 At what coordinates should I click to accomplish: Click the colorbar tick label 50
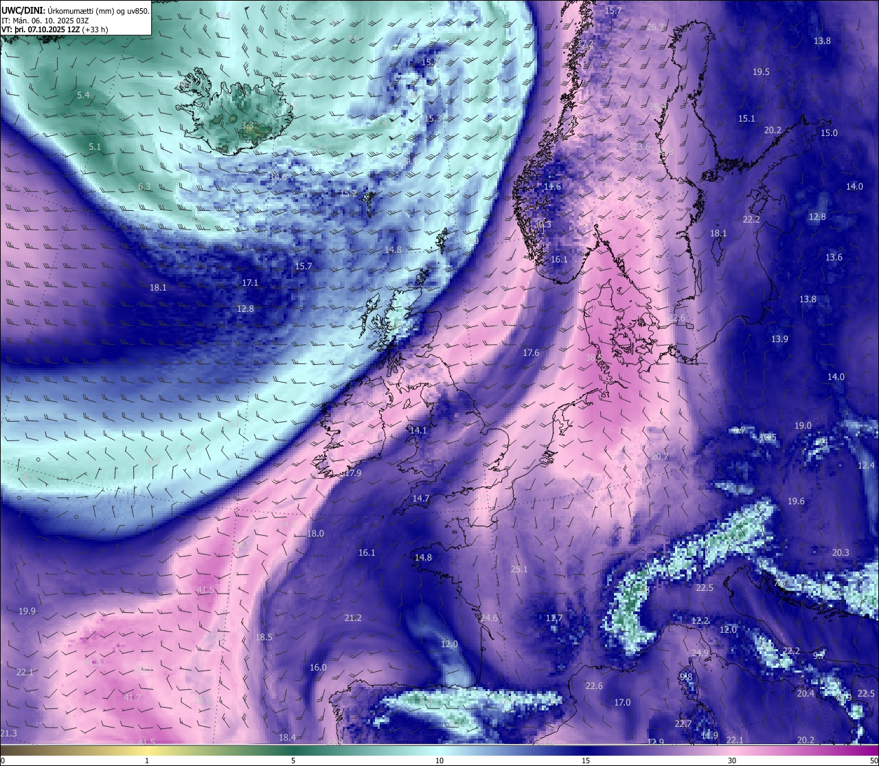[873, 761]
